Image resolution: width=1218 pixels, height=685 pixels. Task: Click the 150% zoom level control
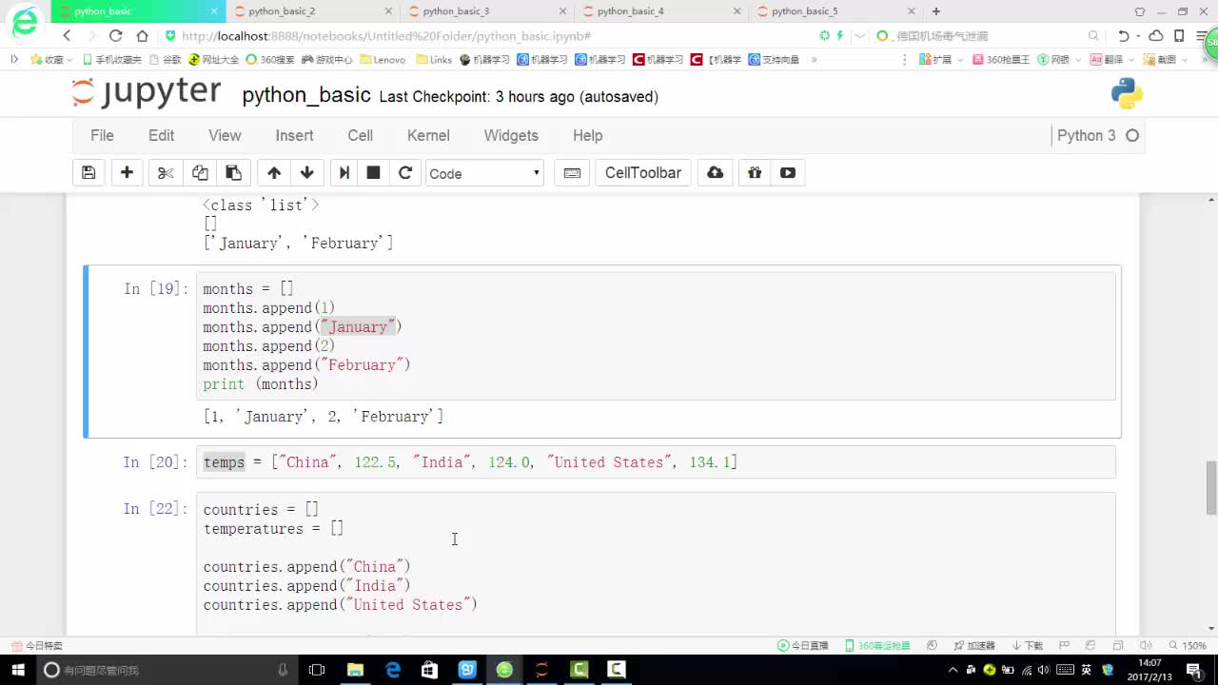(1188, 645)
